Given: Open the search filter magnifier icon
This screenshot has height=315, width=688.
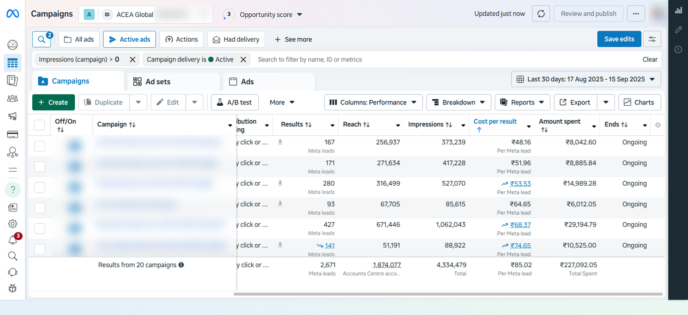Looking at the screenshot, I should (42, 40).
